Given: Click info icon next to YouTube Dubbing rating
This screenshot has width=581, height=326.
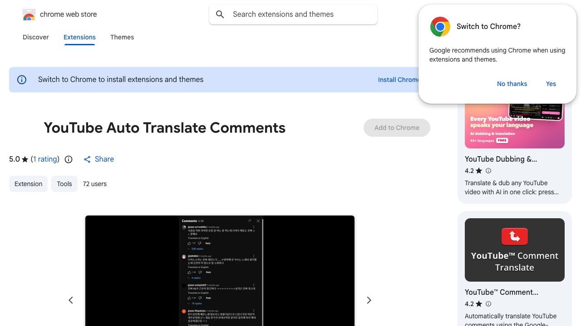Looking at the screenshot, I should coord(488,171).
